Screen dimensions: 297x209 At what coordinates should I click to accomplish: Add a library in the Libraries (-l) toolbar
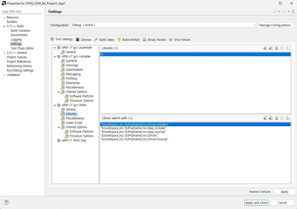265,48
